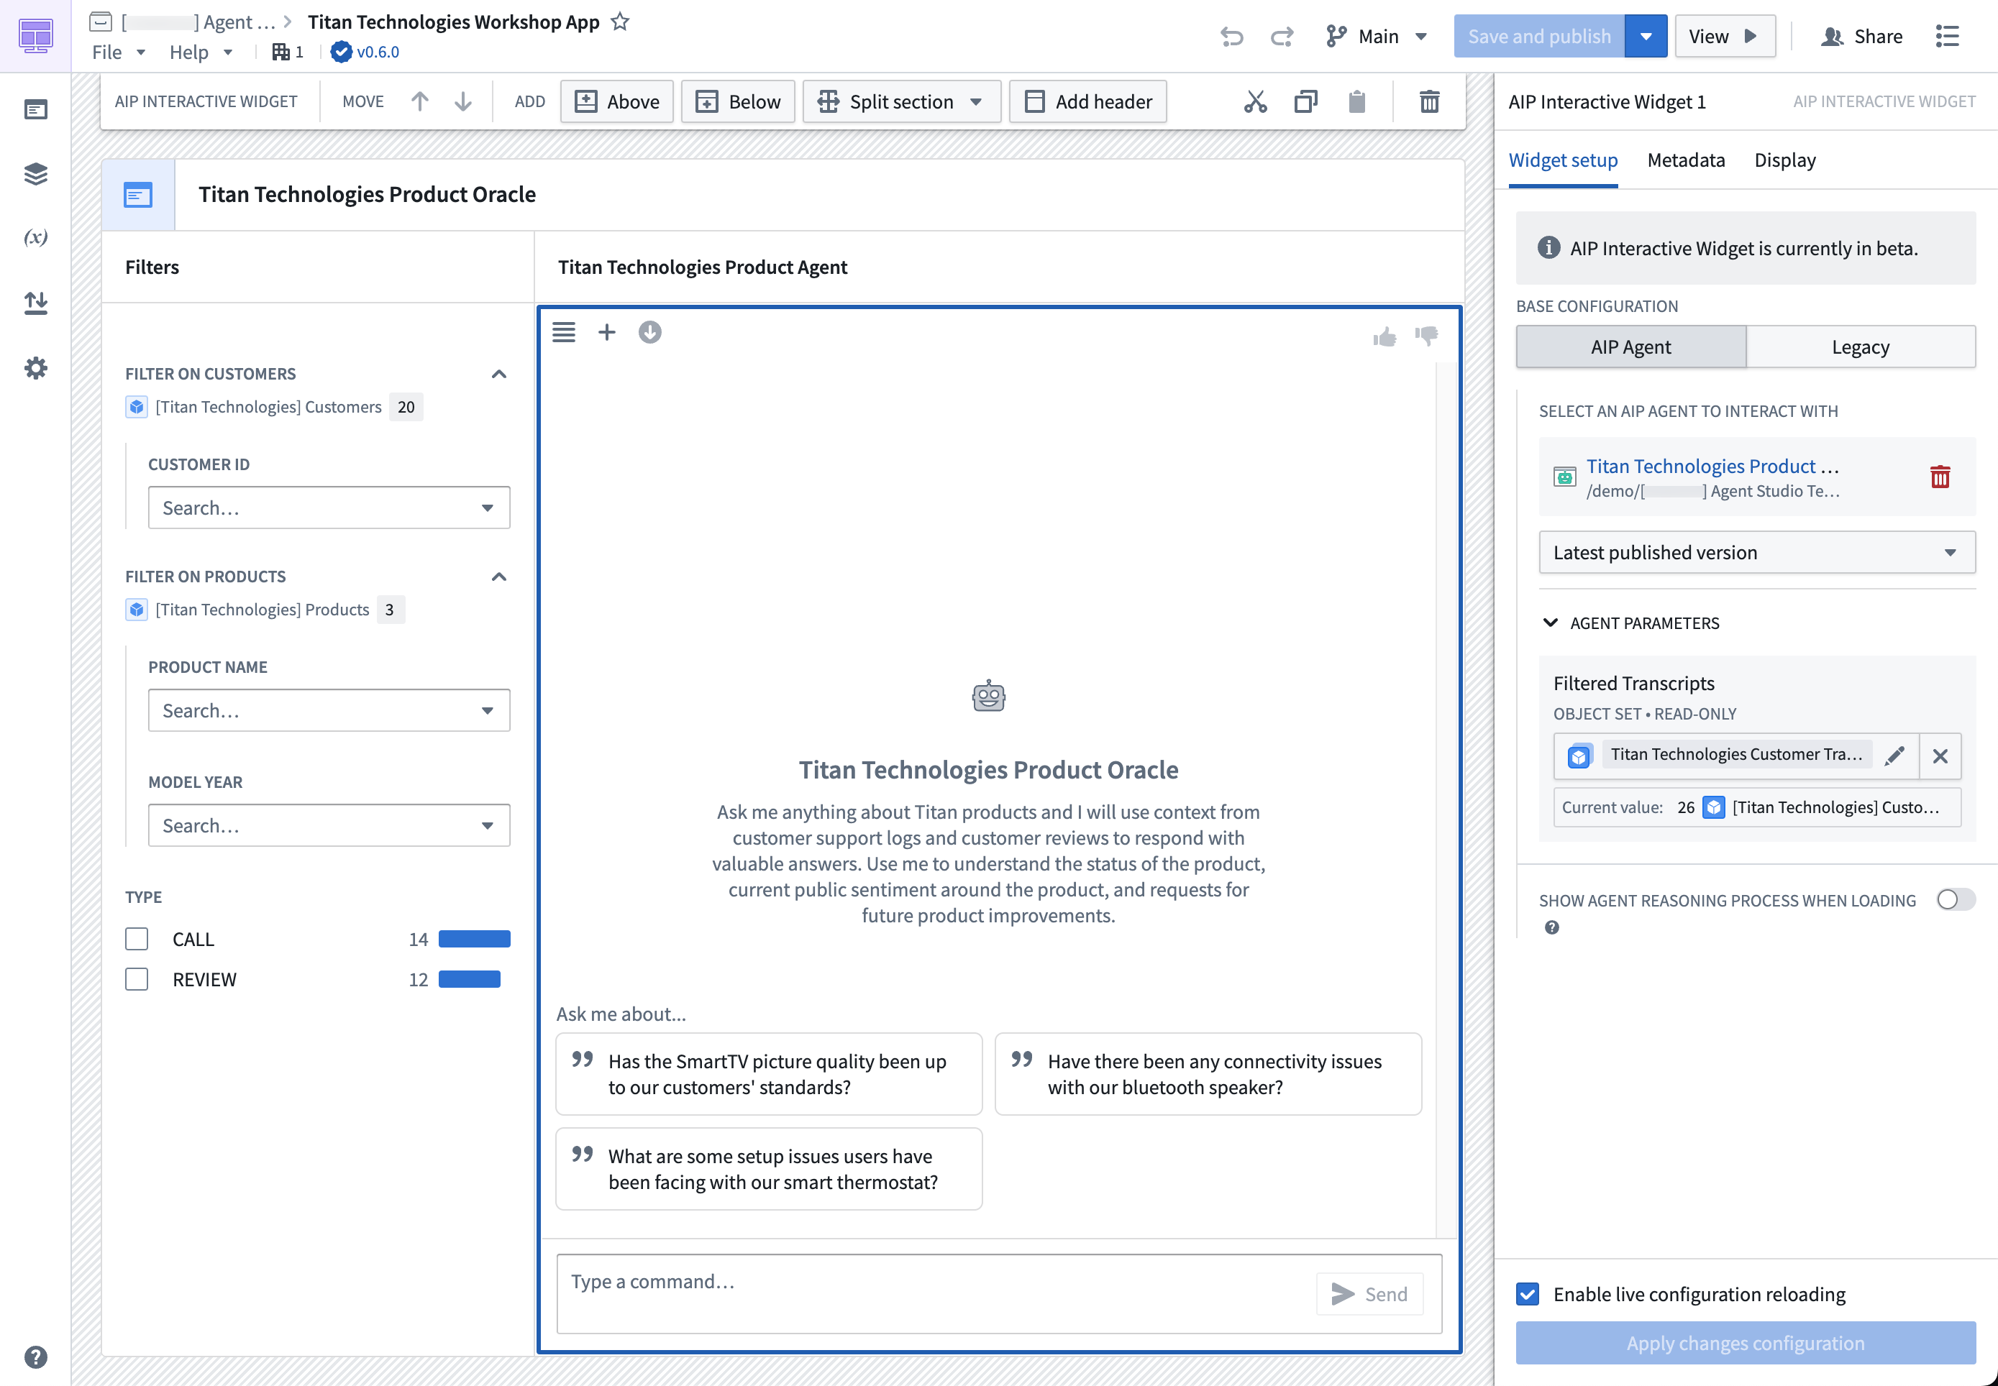
Task: Open the top-right list menu icon
Action: coord(1947,37)
